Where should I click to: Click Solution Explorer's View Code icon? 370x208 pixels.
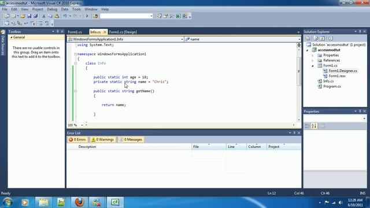pyautogui.click(x=331, y=38)
